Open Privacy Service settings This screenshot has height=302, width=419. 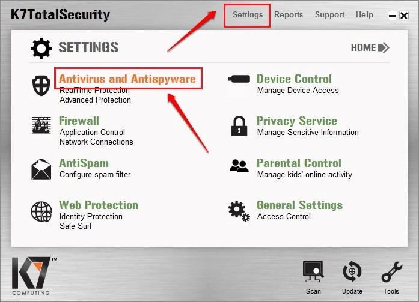coord(296,121)
